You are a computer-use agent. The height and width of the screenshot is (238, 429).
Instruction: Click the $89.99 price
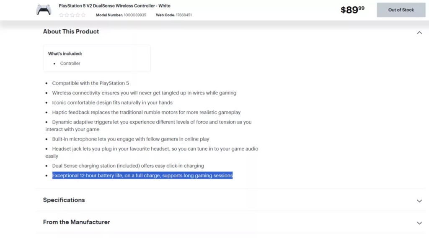[352, 10]
